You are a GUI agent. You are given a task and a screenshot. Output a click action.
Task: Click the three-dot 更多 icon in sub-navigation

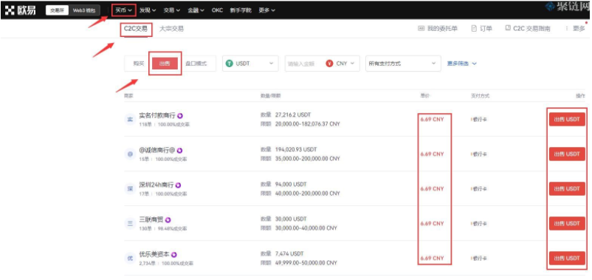click(x=566, y=29)
